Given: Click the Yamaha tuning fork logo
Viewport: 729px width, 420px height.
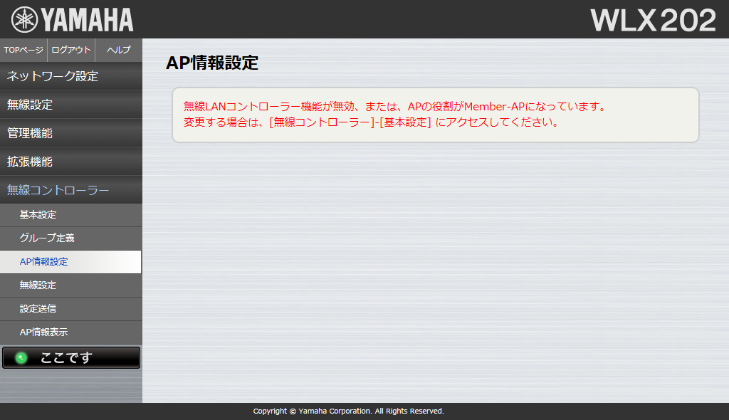Looking at the screenshot, I should tap(22, 19).
